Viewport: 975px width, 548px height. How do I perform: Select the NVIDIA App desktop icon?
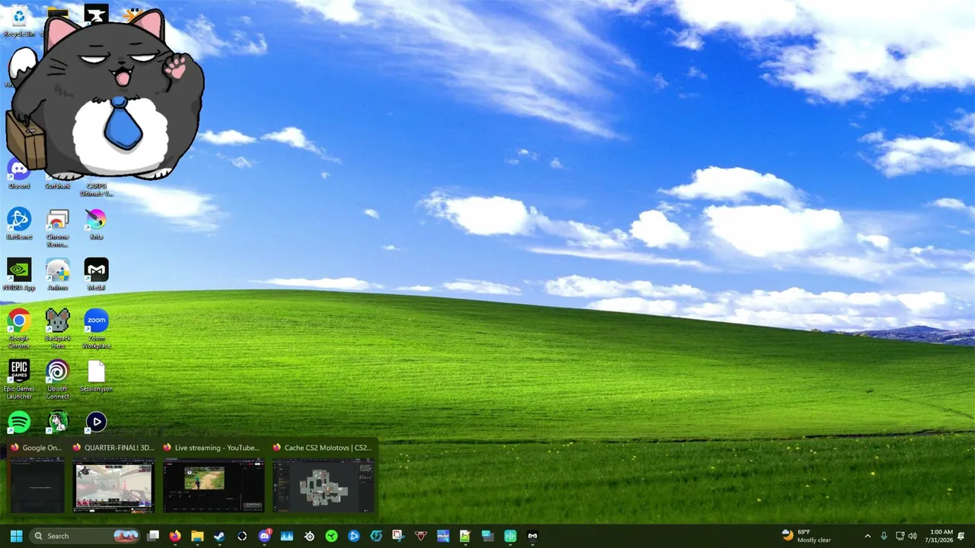[19, 275]
